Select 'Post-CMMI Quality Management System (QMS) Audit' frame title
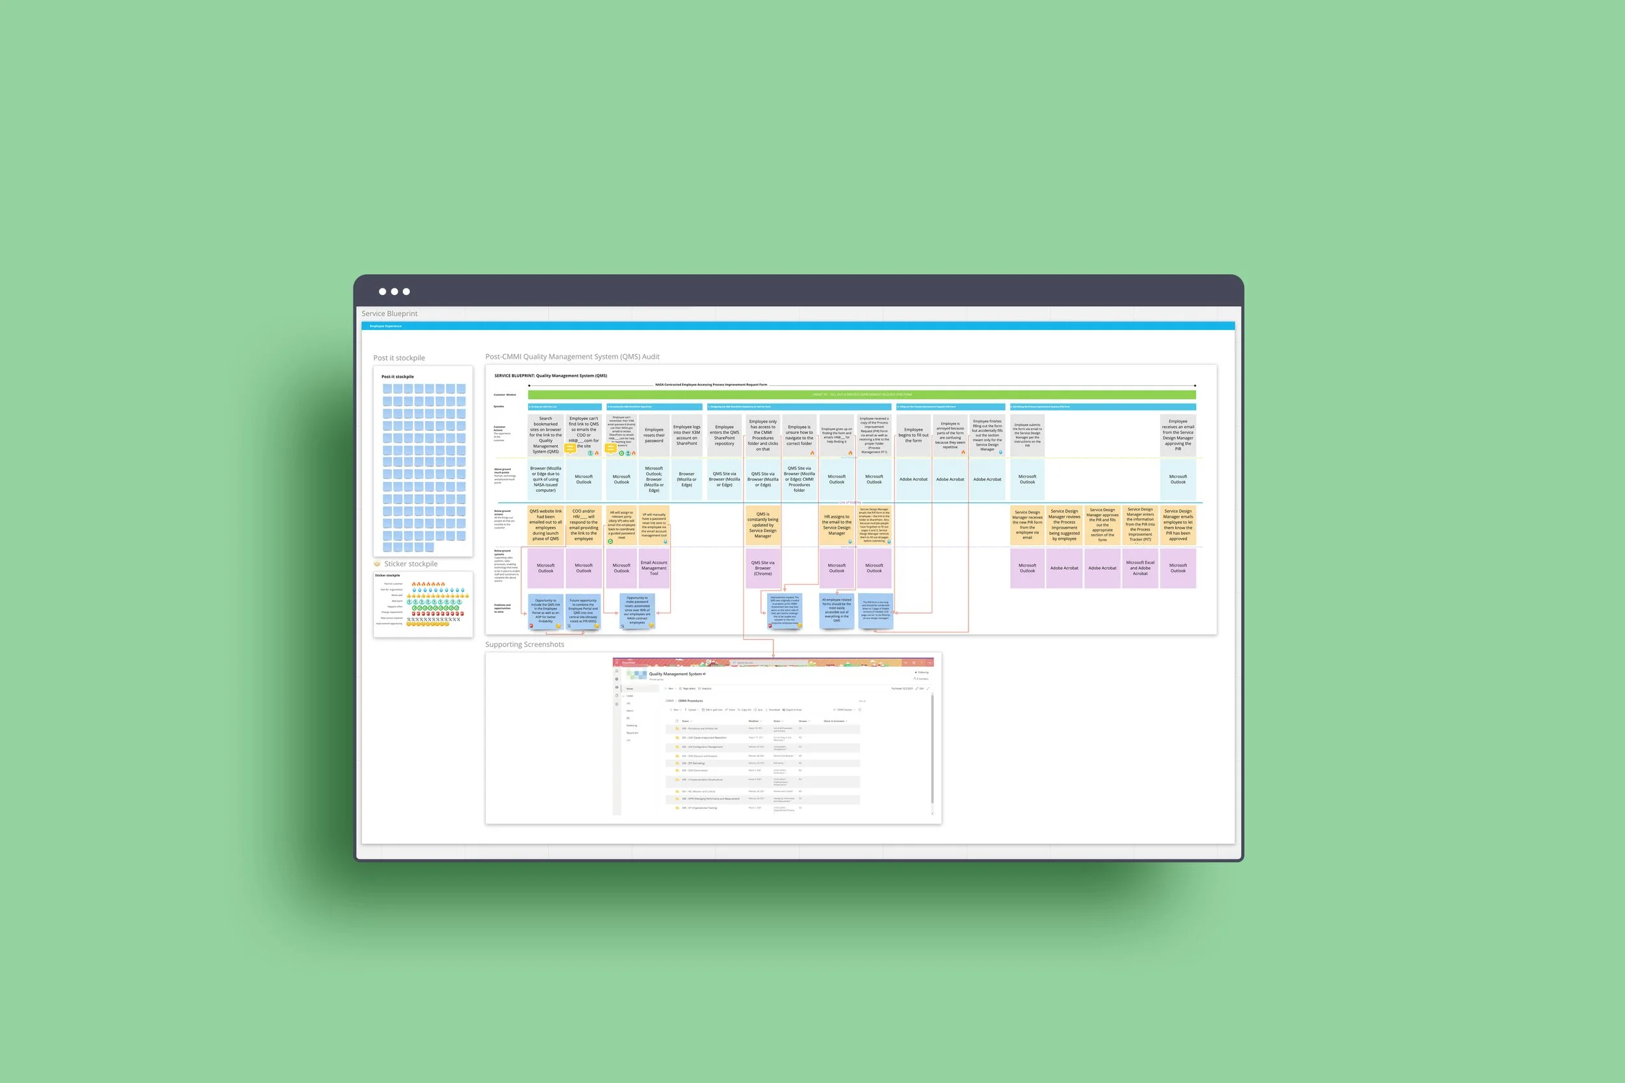 [x=572, y=357]
